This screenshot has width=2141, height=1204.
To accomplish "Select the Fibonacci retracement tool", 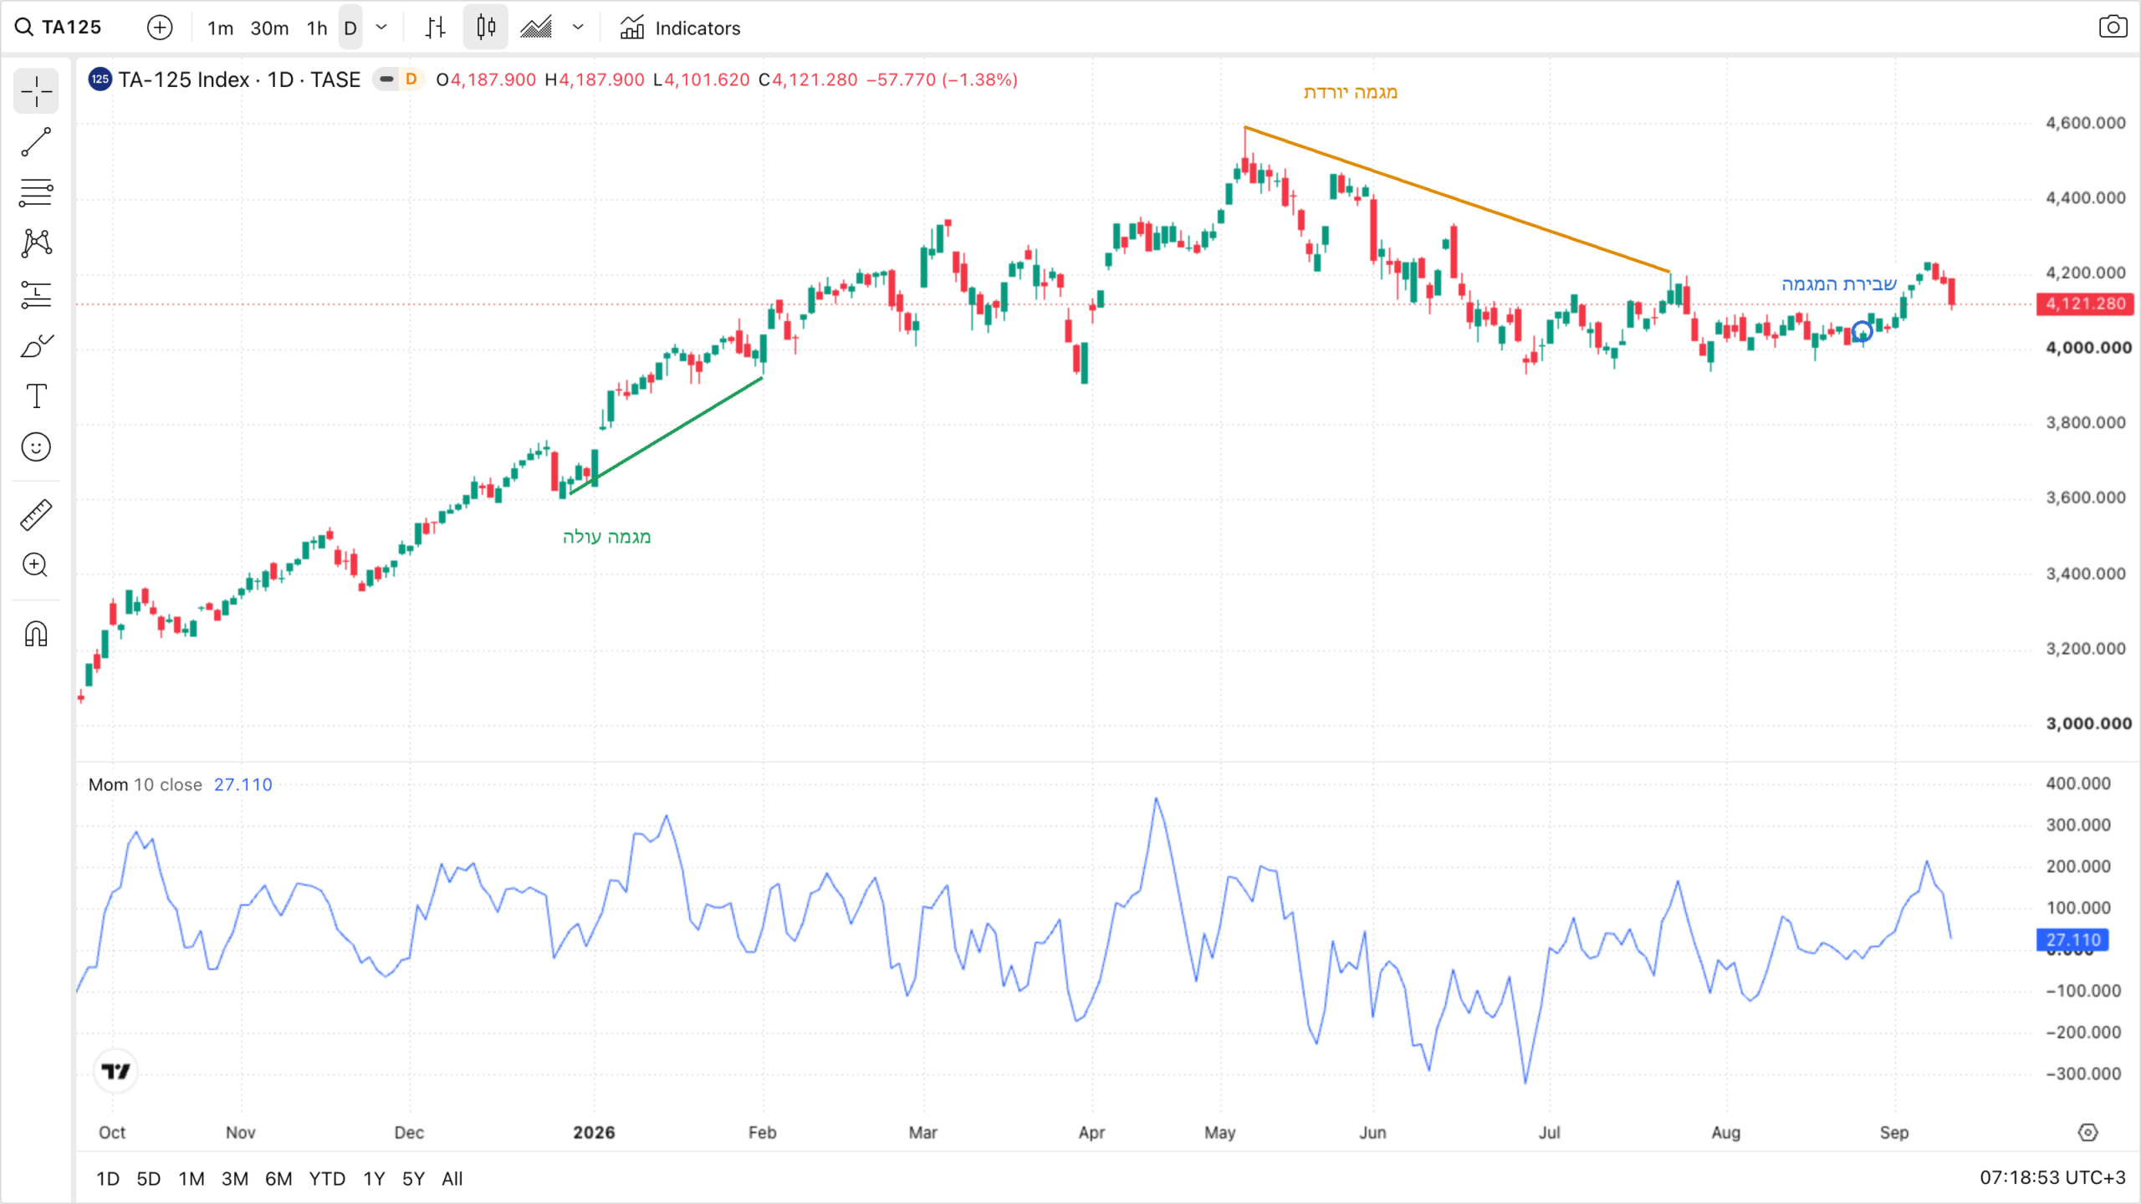I will 36,193.
